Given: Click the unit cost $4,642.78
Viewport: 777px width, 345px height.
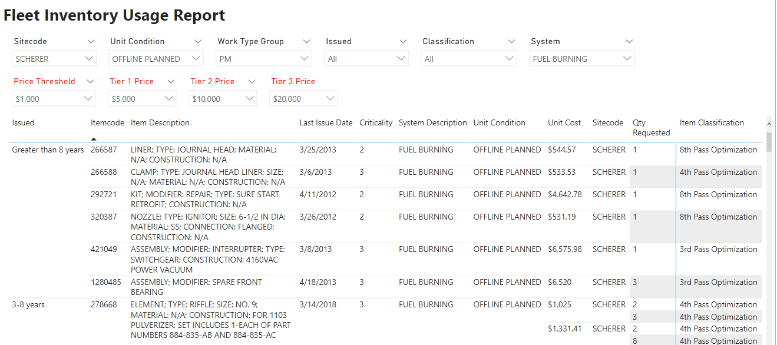Looking at the screenshot, I should pos(565,195).
